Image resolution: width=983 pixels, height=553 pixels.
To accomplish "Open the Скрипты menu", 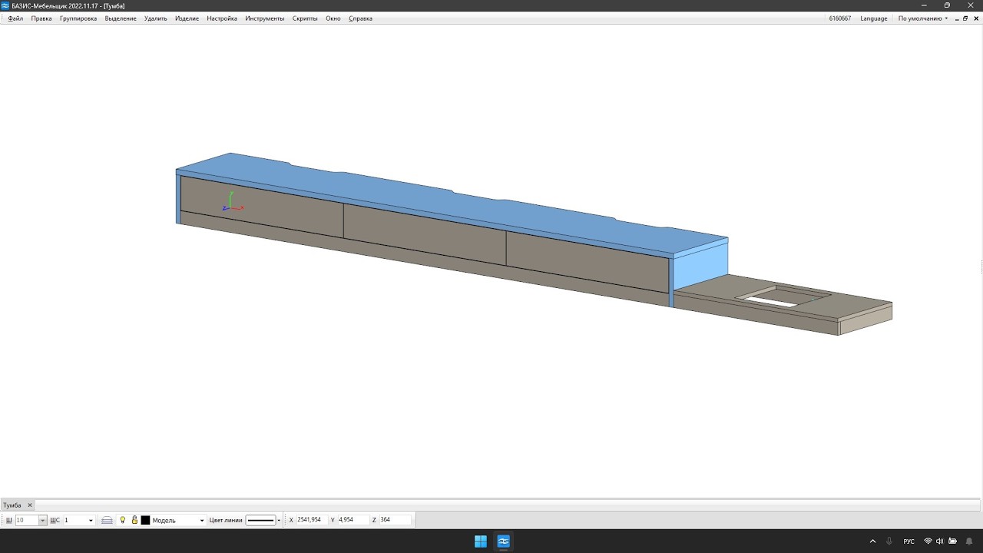I will (305, 18).
